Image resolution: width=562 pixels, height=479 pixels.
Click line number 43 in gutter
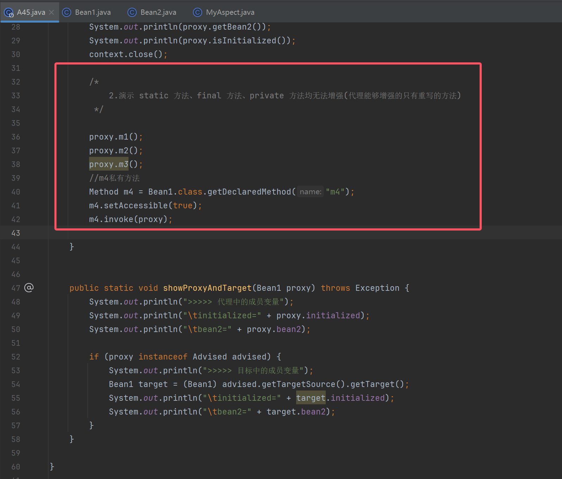[x=15, y=233]
